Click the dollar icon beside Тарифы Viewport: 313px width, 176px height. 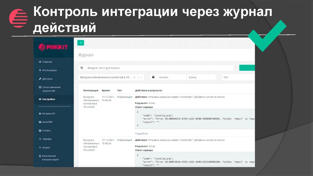point(40,139)
